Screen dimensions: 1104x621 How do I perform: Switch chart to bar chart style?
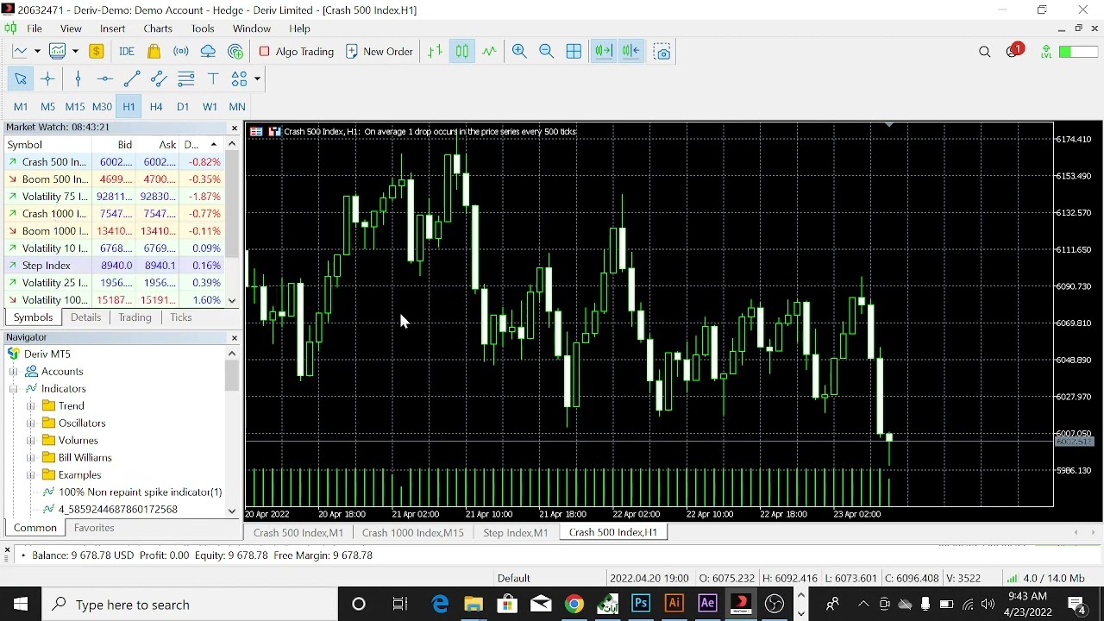436,52
